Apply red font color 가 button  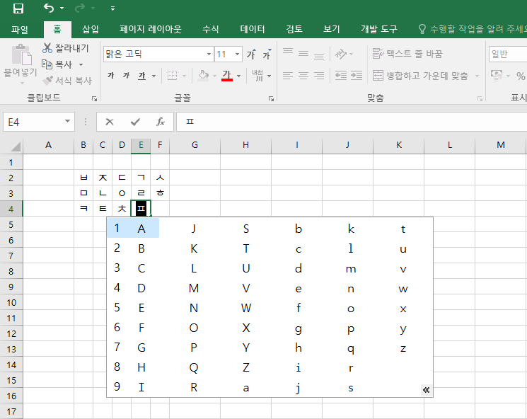(227, 76)
